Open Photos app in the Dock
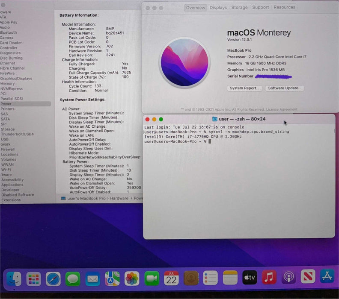Viewport: 339px width, 299px height. pyautogui.click(x=132, y=278)
